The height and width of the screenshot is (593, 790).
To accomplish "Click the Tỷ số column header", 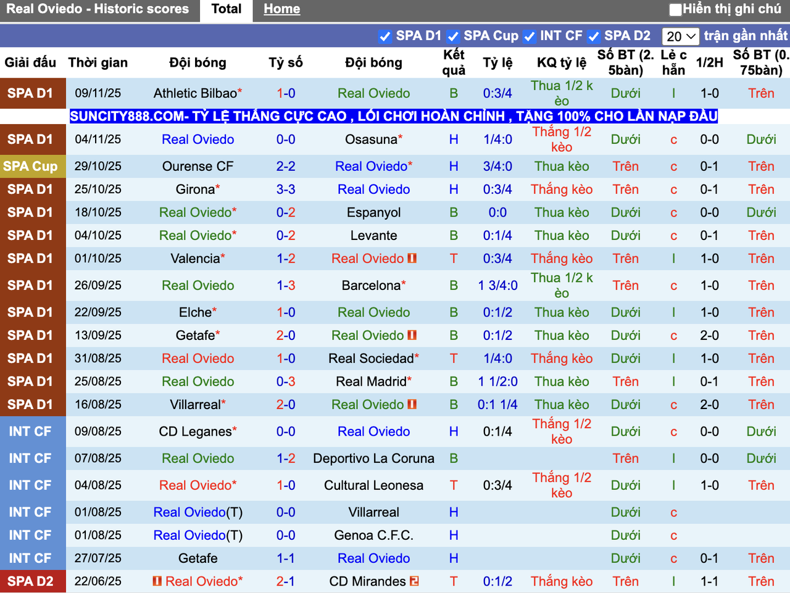I will click(x=286, y=62).
